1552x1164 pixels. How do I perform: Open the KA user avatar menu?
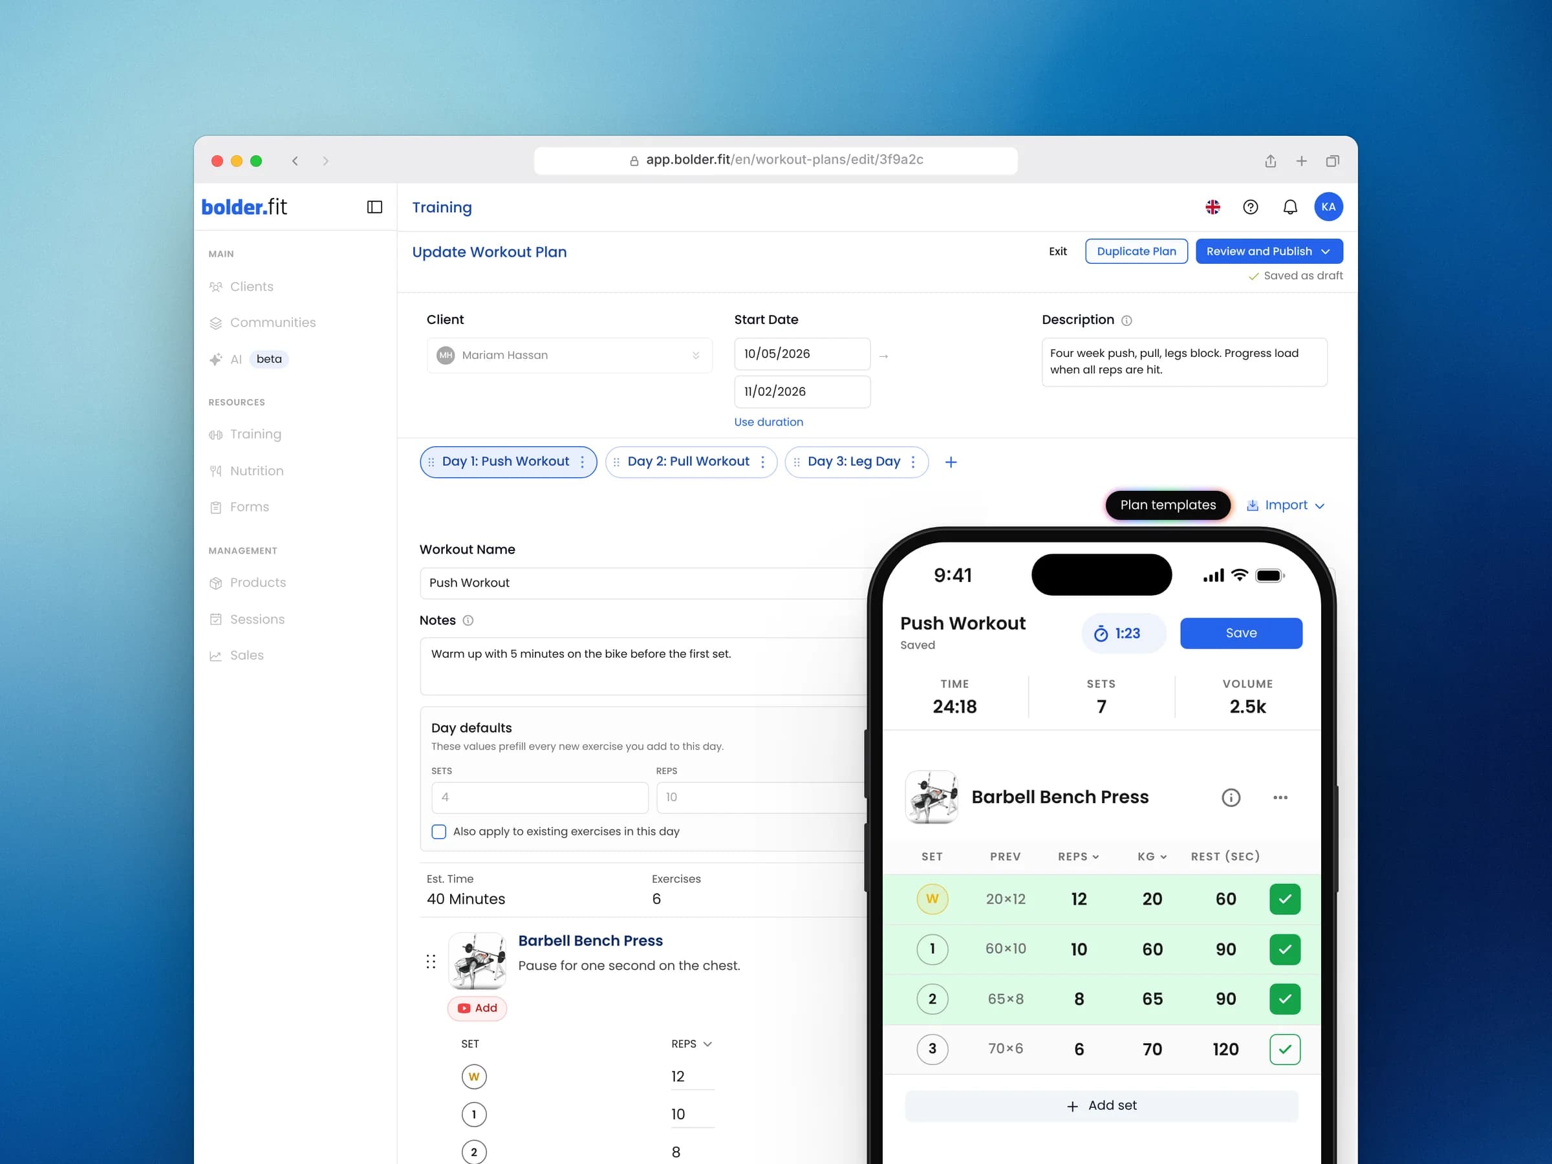[x=1328, y=207]
